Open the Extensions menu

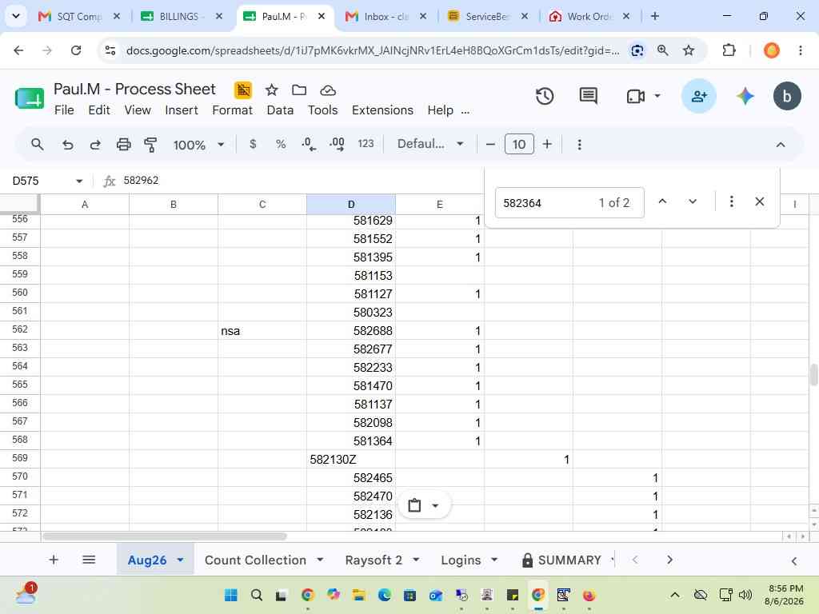(382, 110)
